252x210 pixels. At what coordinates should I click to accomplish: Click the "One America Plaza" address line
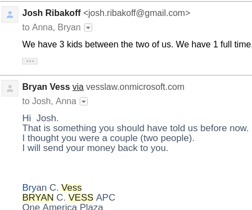point(62,207)
